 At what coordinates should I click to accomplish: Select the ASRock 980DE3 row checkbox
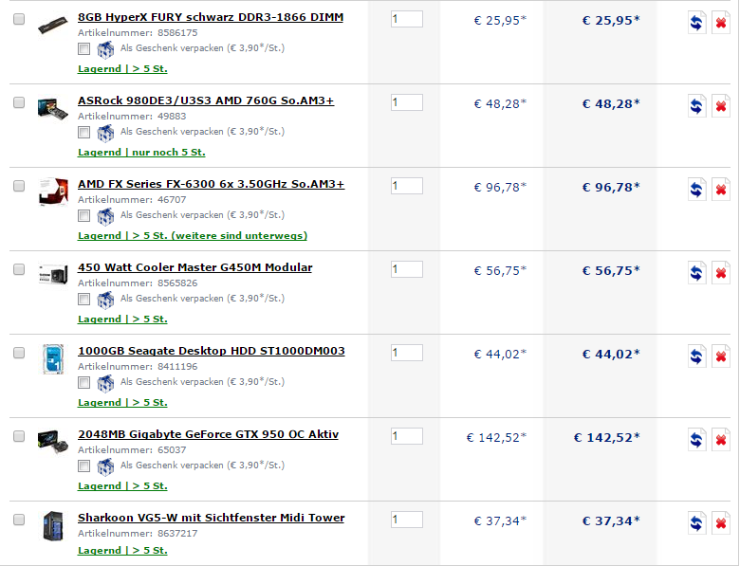click(19, 102)
